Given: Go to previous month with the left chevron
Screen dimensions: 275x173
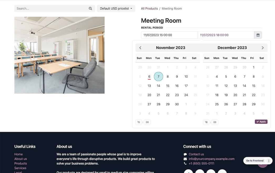Looking at the screenshot, I should click(140, 48).
